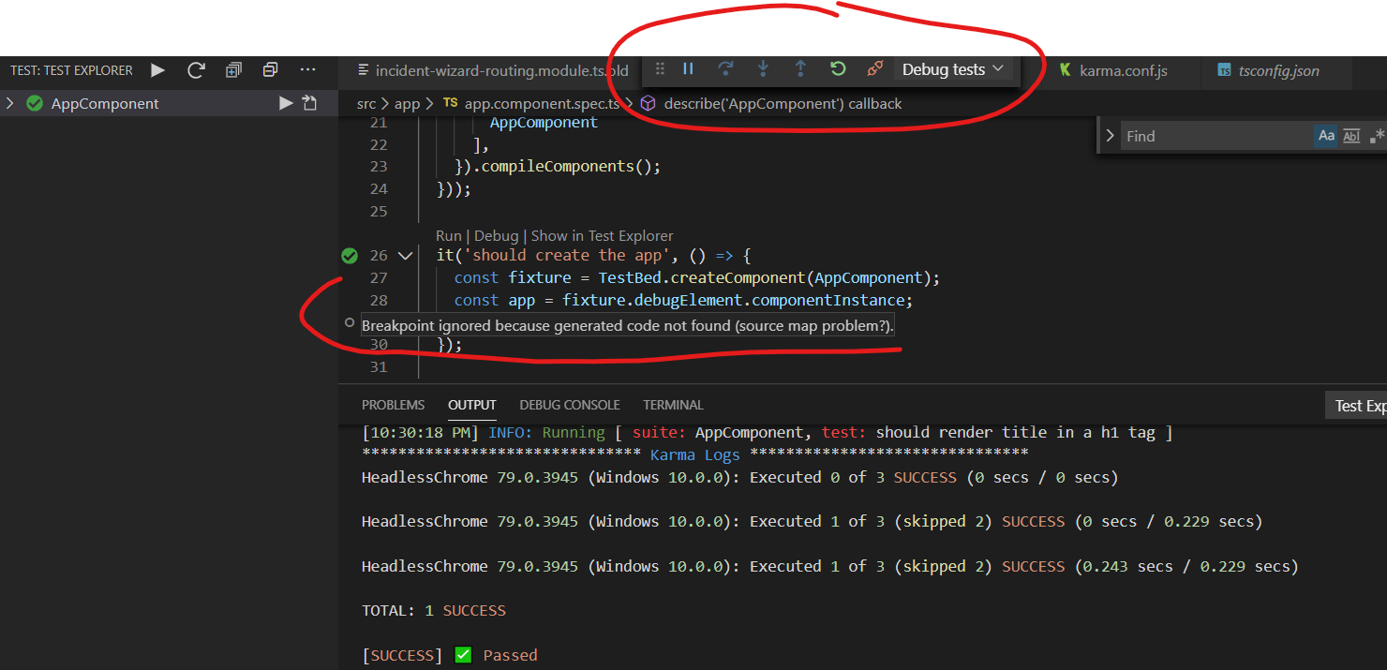1387x670 pixels.
Task: Open the output channel dropdown
Action: click(x=1356, y=406)
